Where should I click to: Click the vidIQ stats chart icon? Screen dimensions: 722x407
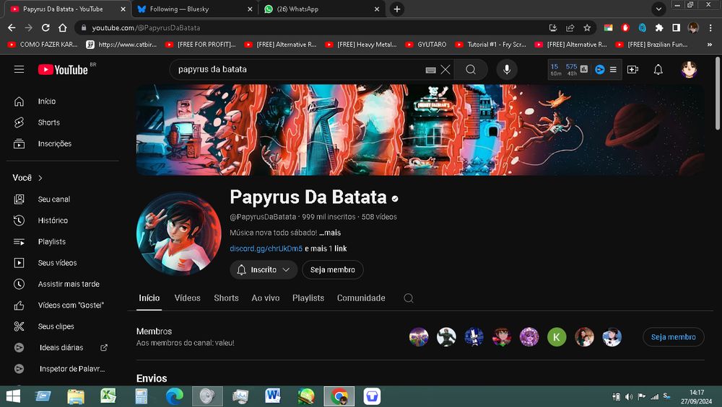tap(584, 69)
